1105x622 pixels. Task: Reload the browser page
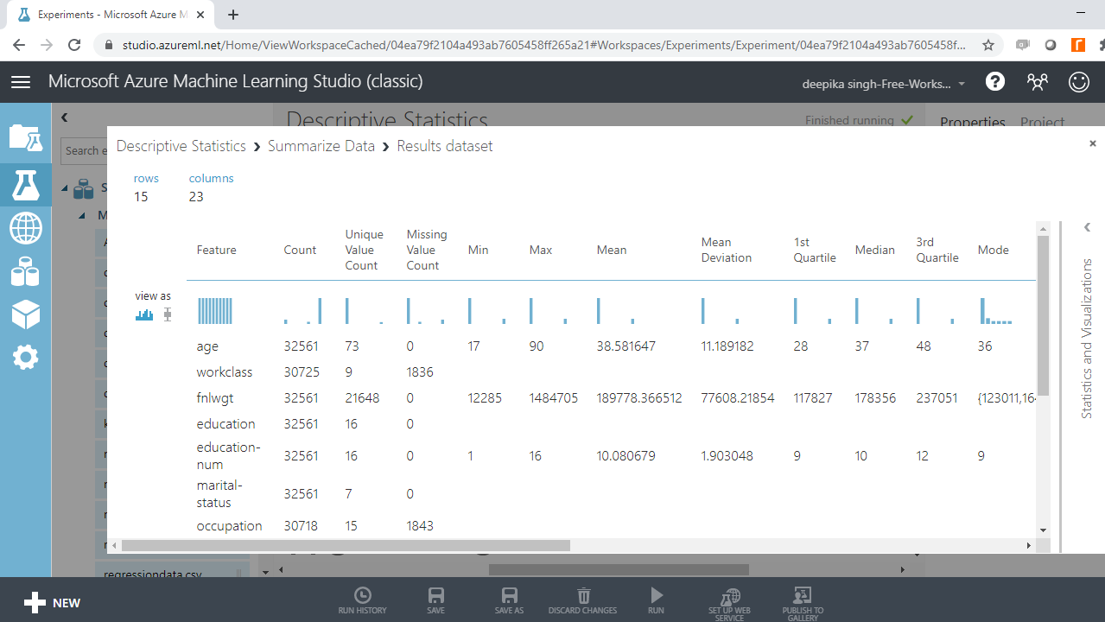74,45
